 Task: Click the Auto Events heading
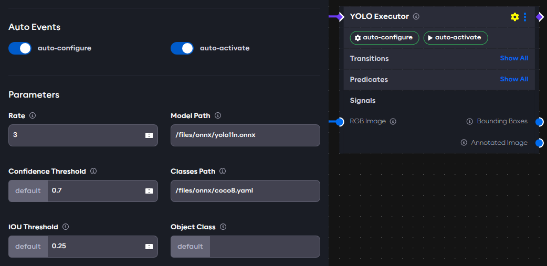[35, 27]
